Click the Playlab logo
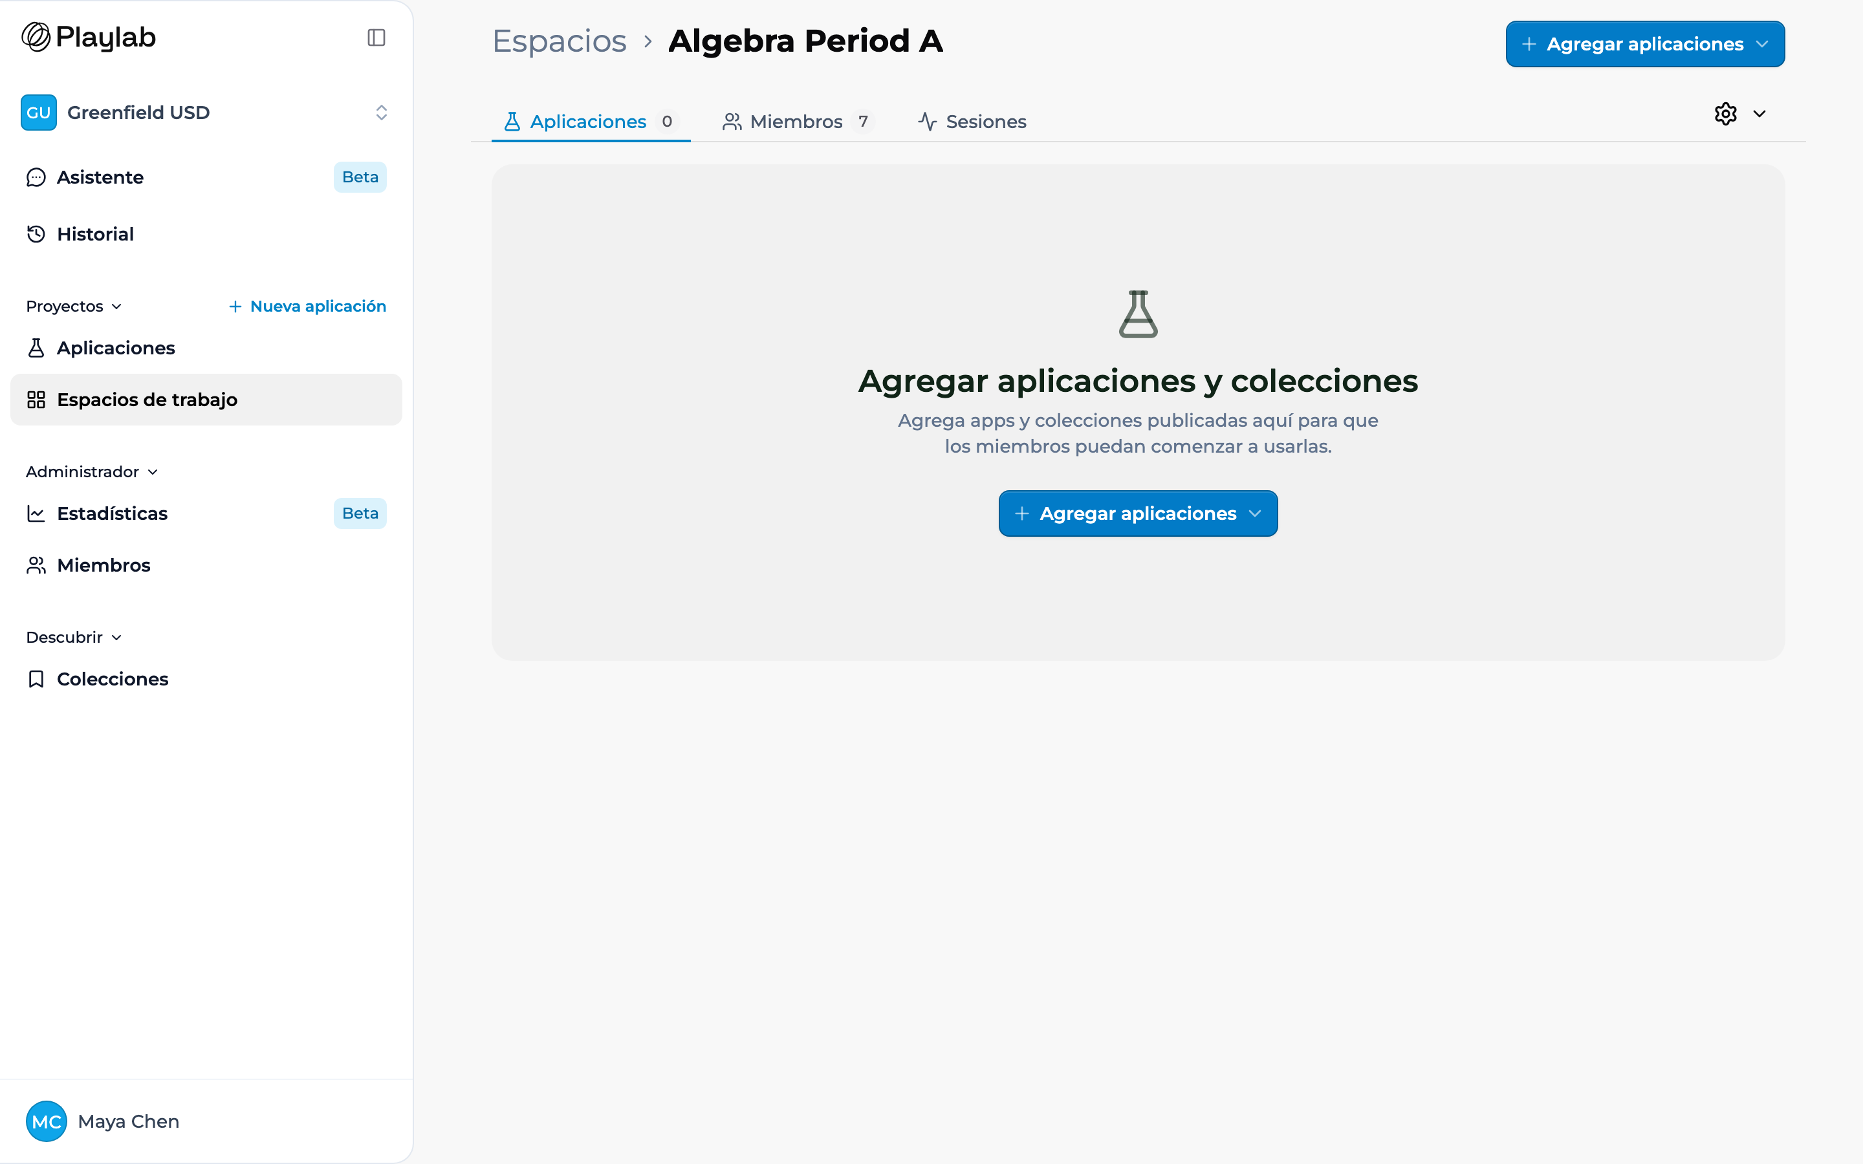The image size is (1863, 1164). (x=89, y=37)
